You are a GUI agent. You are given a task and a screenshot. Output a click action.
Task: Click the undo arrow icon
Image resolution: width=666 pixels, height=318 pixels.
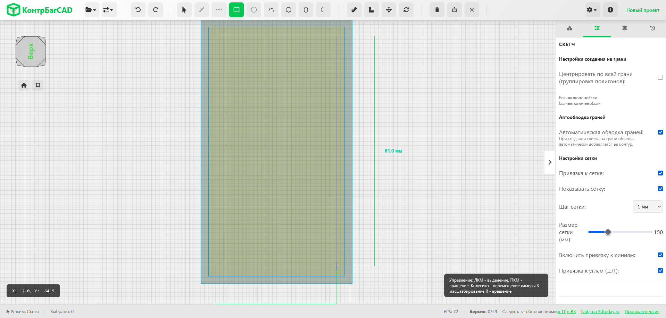(138, 10)
